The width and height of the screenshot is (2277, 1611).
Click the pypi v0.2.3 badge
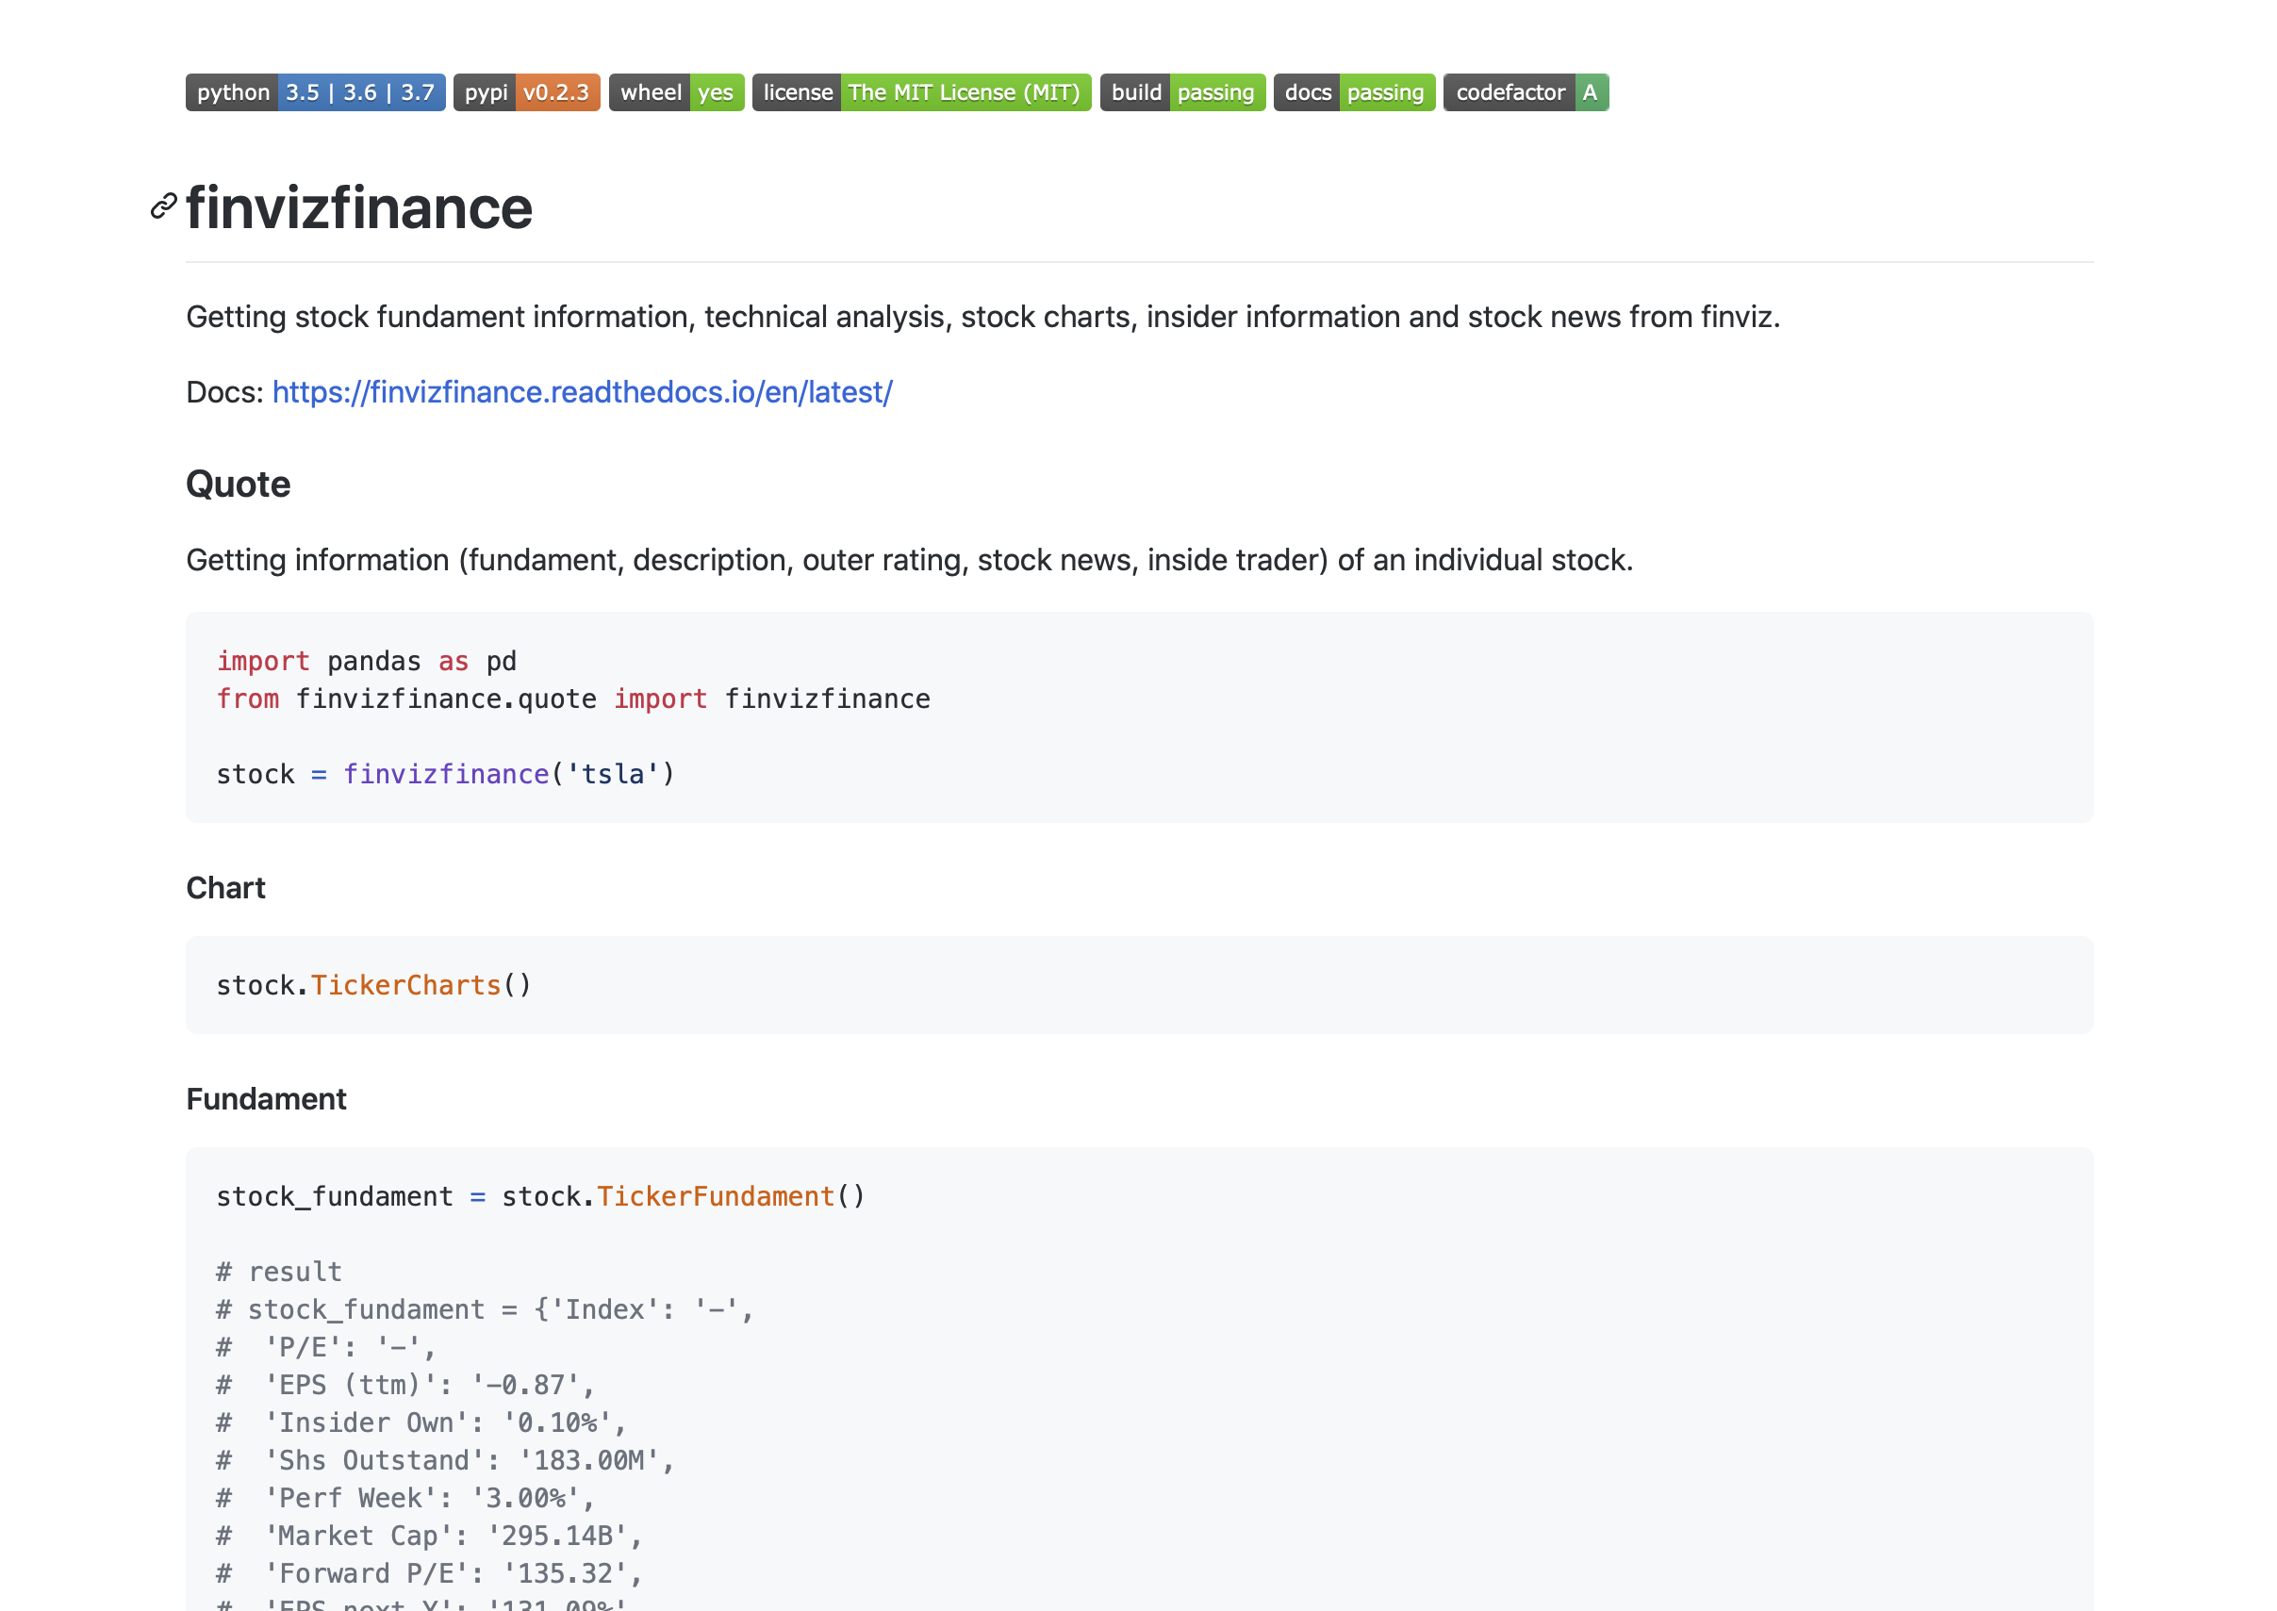[x=527, y=92]
